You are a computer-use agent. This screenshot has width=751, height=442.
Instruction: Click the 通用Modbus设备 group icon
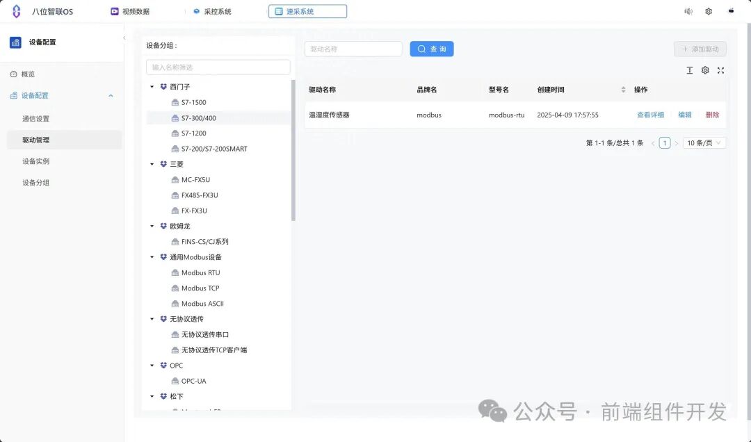coord(163,257)
